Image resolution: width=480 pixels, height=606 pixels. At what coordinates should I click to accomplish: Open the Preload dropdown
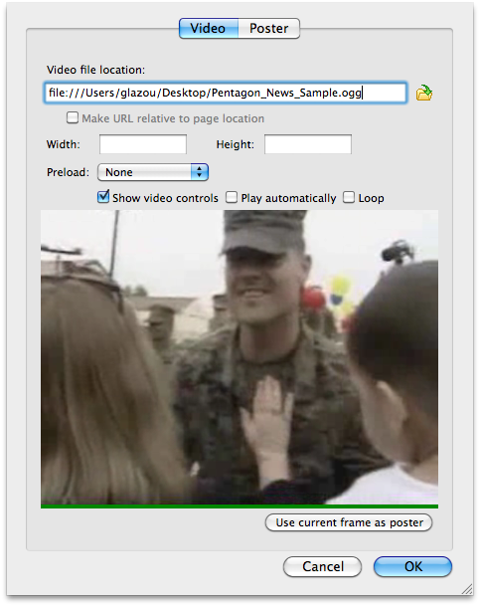153,172
